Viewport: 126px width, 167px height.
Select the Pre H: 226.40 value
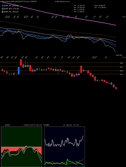tap(79, 8)
